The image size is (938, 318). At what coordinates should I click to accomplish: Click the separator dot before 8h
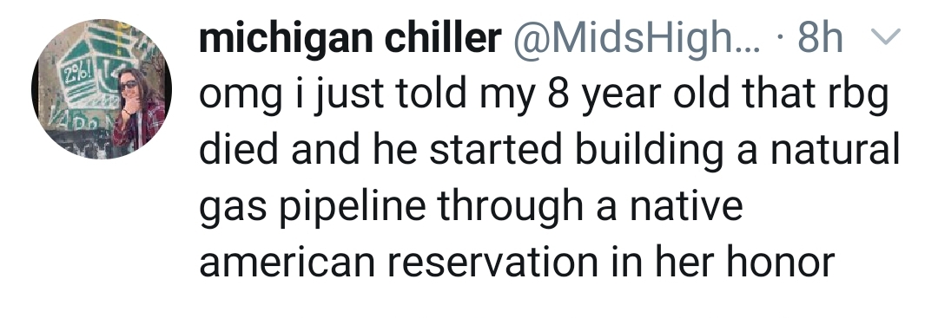(x=780, y=40)
